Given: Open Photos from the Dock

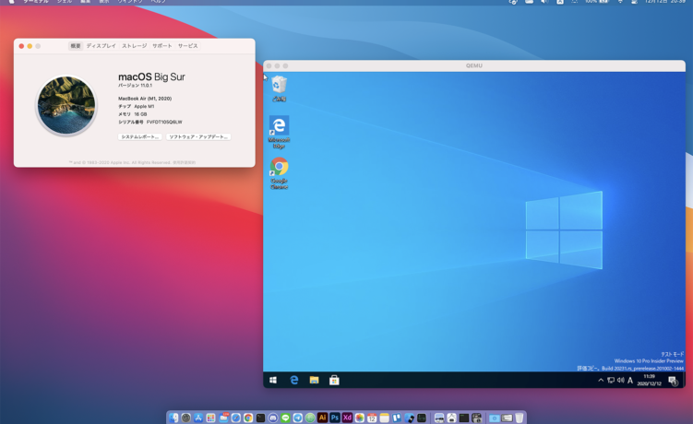Looking at the screenshot, I should pyautogui.click(x=360, y=418).
